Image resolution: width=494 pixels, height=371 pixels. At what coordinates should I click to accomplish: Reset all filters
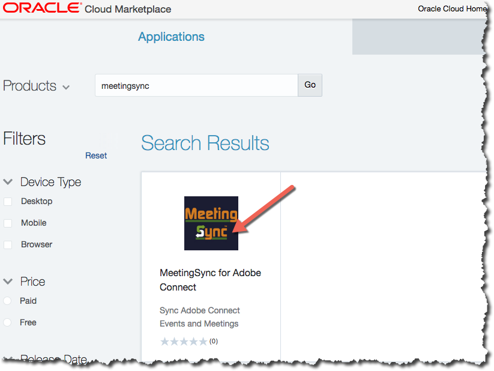pos(96,155)
